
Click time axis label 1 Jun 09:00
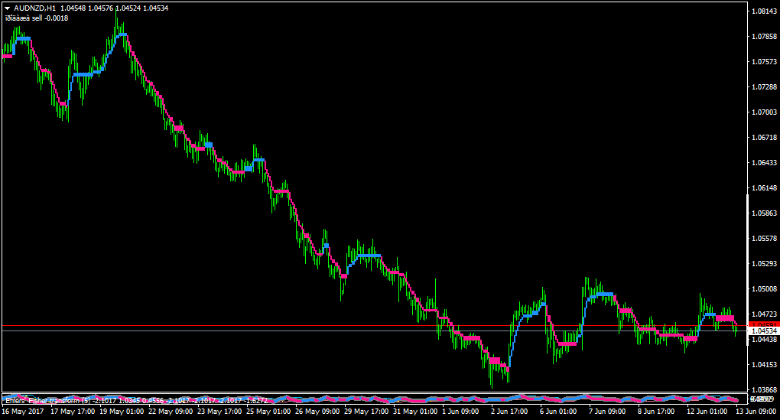point(460,412)
